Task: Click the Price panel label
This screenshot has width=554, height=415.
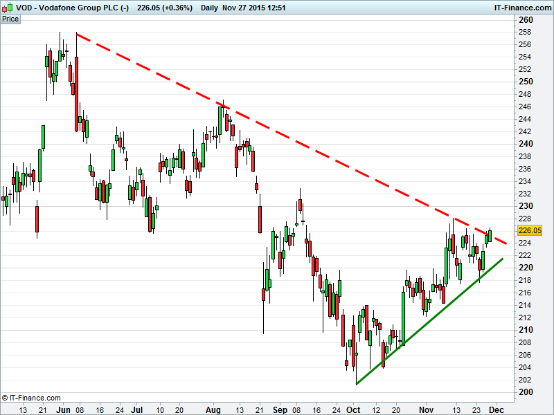Action: [x=10, y=19]
